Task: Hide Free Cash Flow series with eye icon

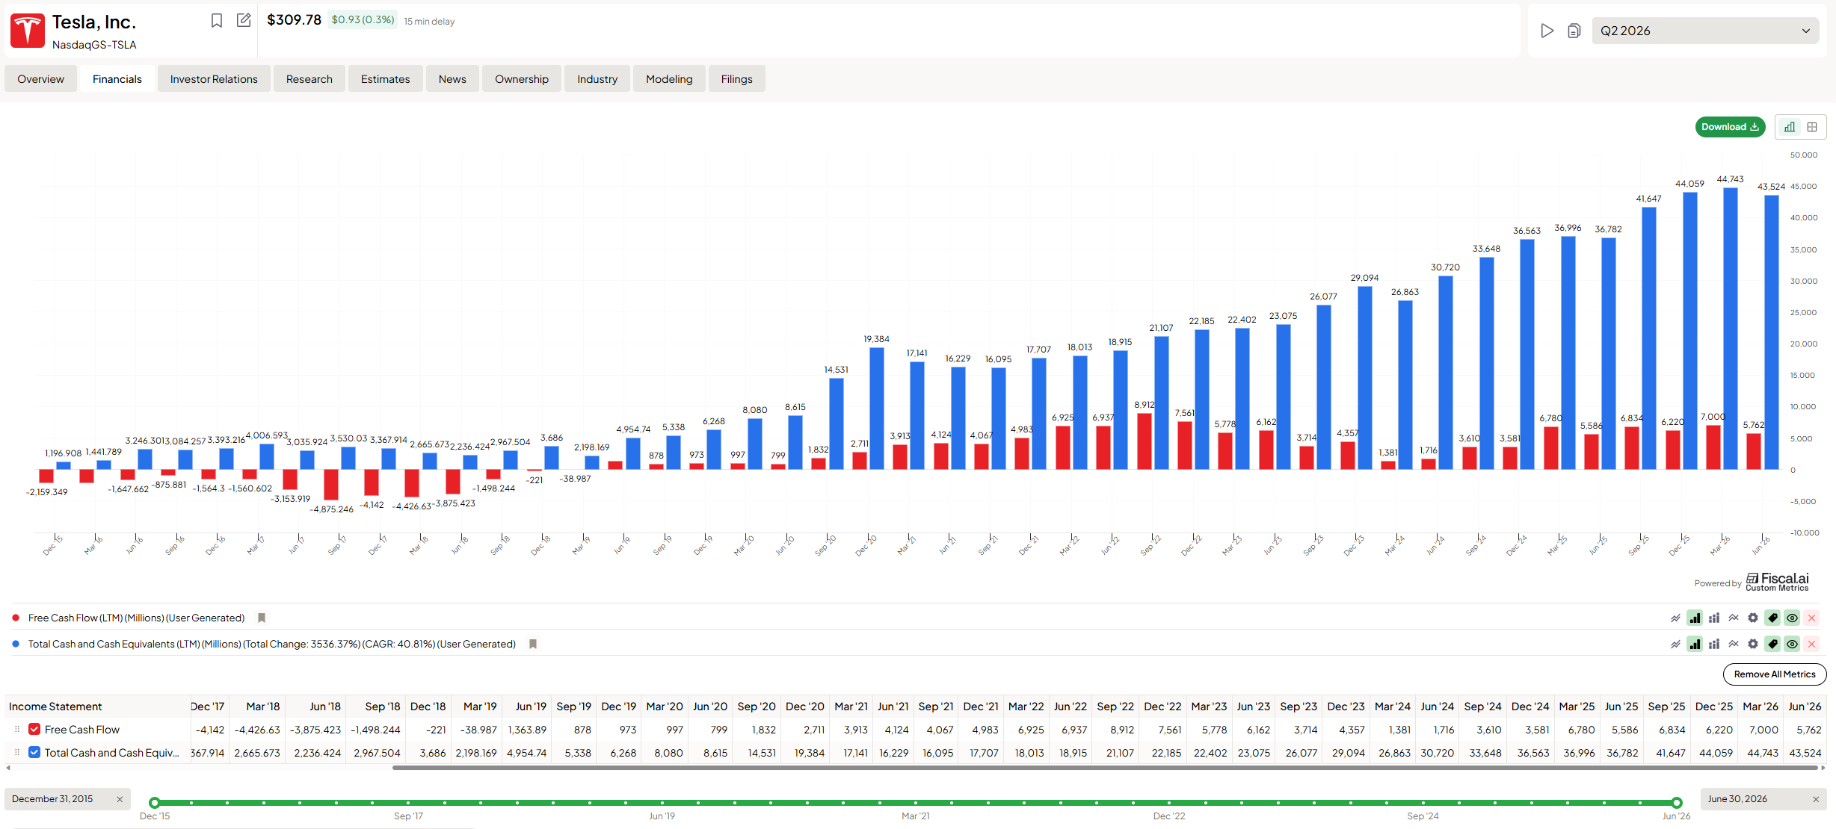Action: [x=1792, y=618]
